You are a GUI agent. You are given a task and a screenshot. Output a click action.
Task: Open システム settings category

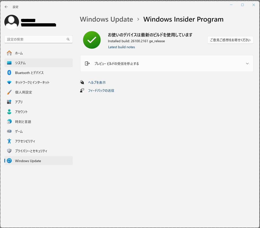[39, 63]
